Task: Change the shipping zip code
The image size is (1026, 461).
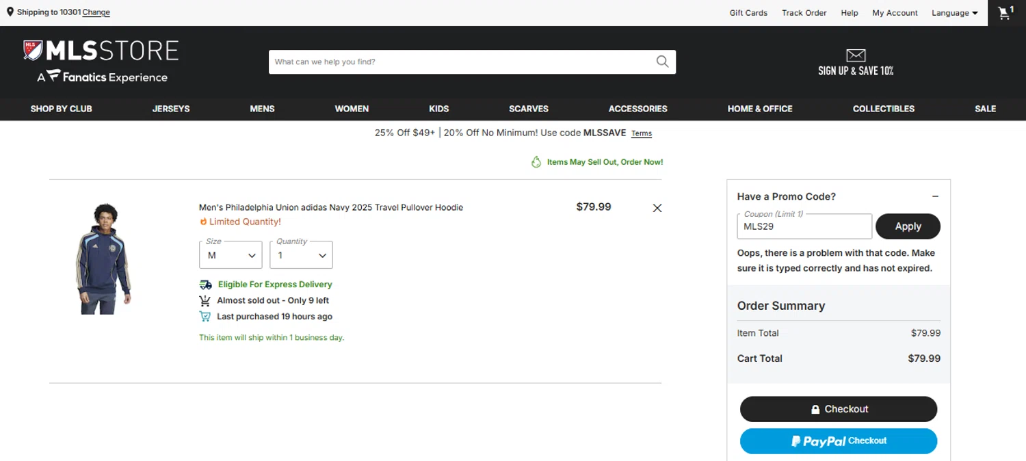Action: click(96, 13)
